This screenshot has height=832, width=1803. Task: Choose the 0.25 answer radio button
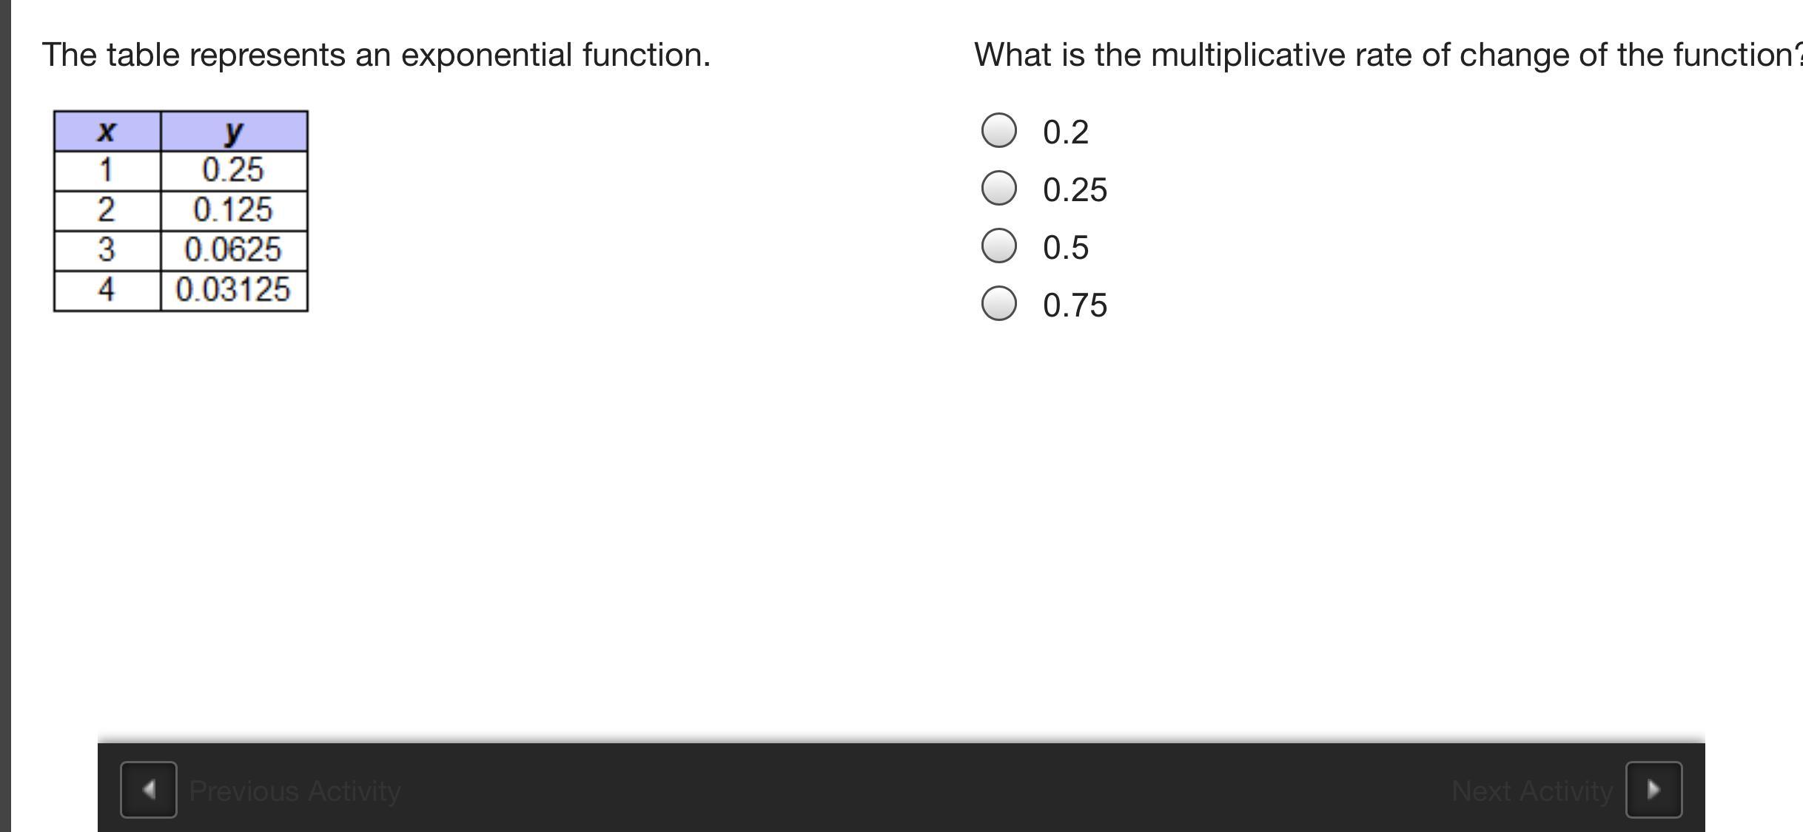[998, 189]
